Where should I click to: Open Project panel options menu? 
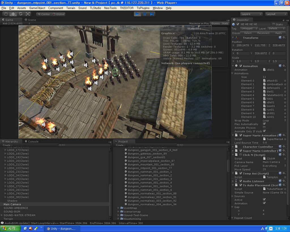(x=228, y=142)
